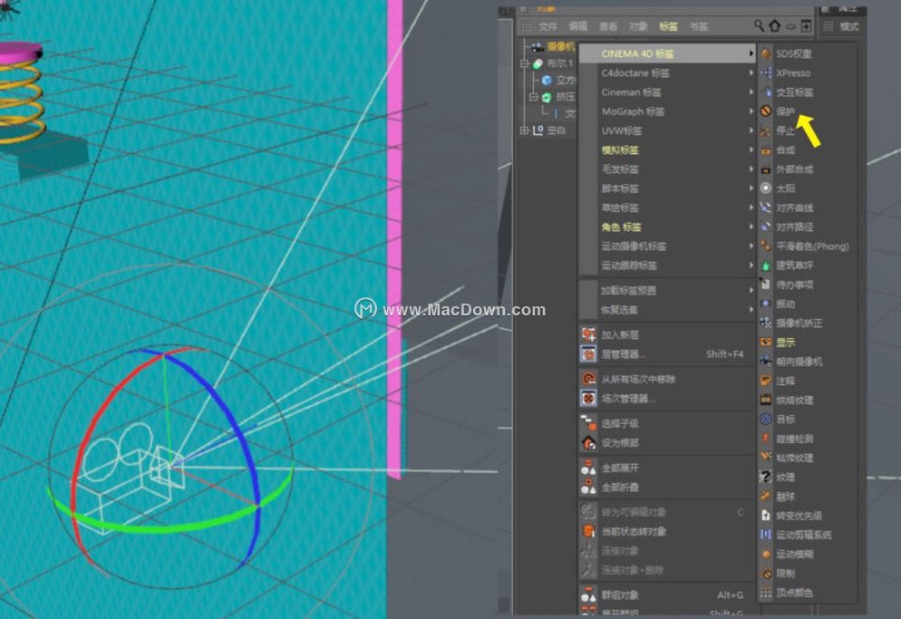Expand the 空白 null object node
The width and height of the screenshot is (901, 619).
pyautogui.click(x=524, y=131)
